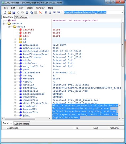This screenshot has height=144, width=126.
Task: Click the Nudge node down icon
Action: tap(50, 12)
